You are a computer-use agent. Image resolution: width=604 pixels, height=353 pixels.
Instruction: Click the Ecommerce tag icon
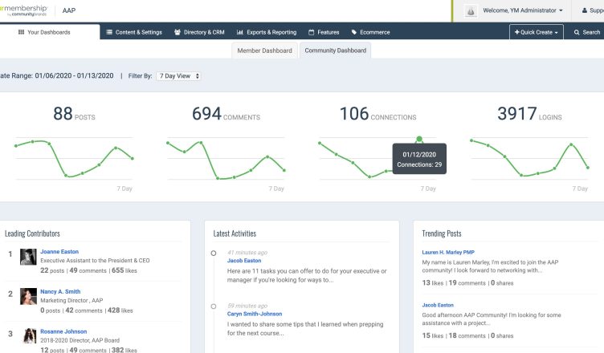(355, 33)
